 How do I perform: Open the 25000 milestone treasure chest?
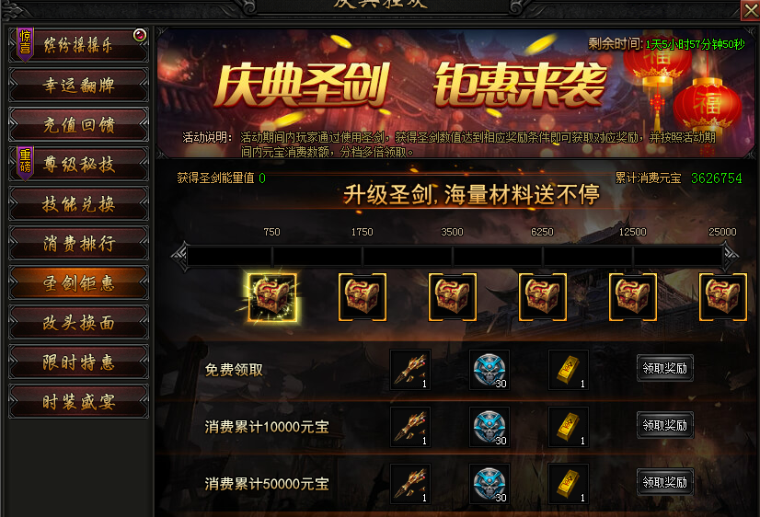pyautogui.click(x=722, y=297)
